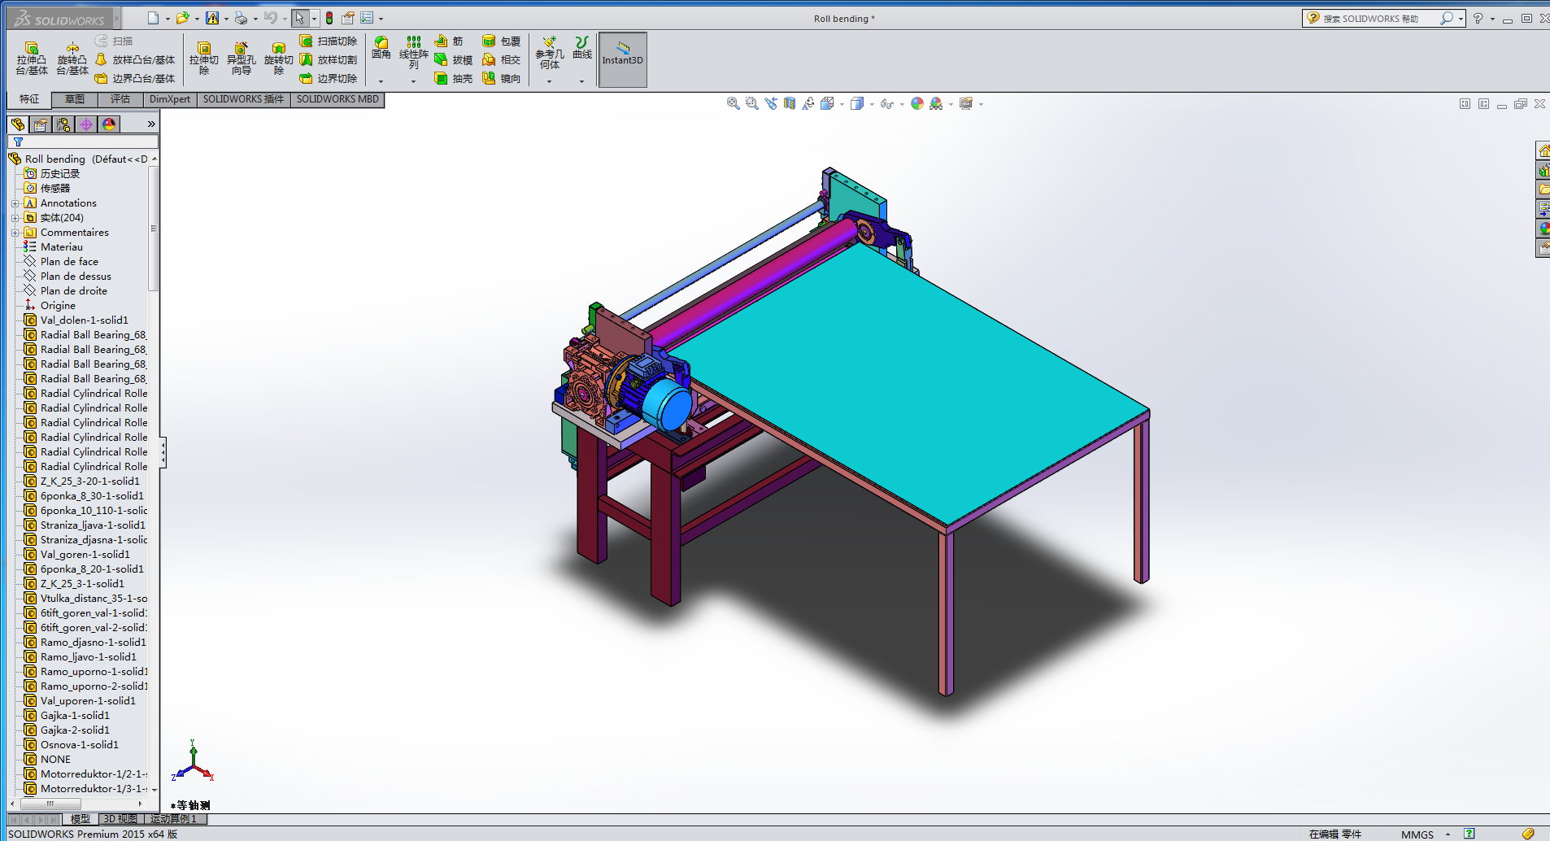Click the Edit Appearance color ball icon
Screen dimensions: 1550x841
tap(917, 103)
